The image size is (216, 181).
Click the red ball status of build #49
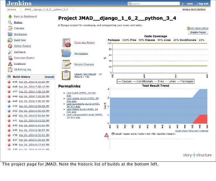pos(9,82)
